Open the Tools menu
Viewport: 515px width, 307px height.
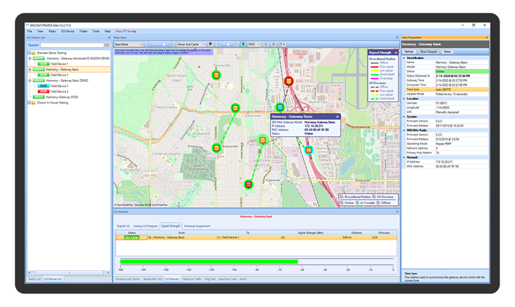pyautogui.click(x=96, y=31)
